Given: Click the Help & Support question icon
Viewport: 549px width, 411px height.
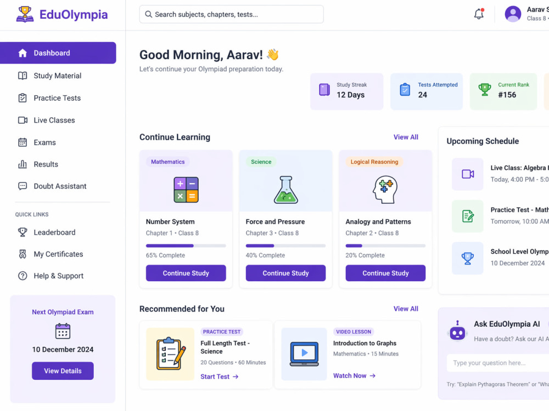Looking at the screenshot, I should (23, 276).
